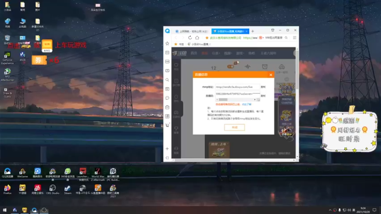Click the car icon on Douyu page
The height and width of the screenshot is (214, 381).
(x=281, y=67)
